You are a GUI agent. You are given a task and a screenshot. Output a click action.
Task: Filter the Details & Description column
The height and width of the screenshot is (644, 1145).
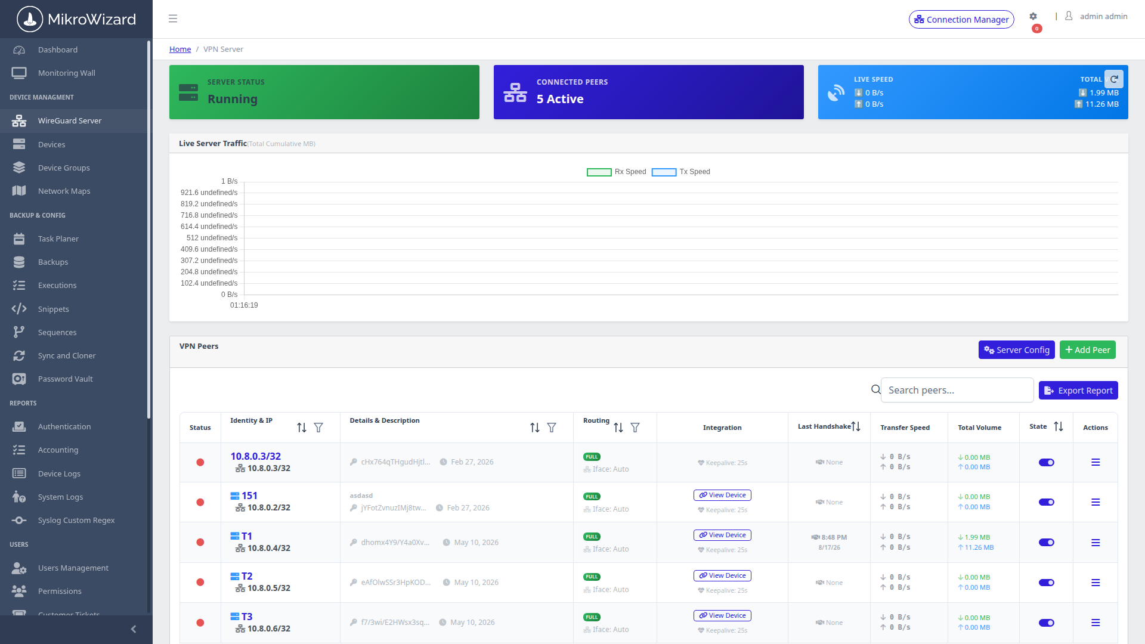552,428
